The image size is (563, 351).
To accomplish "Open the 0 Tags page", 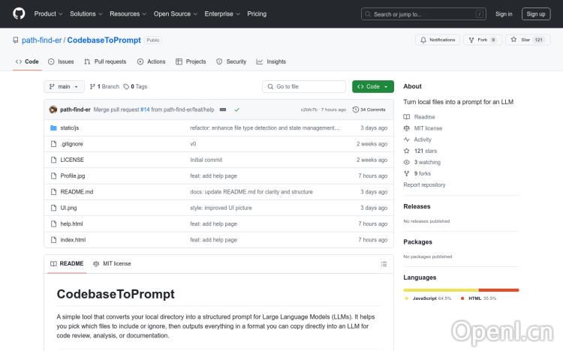I will click(135, 87).
